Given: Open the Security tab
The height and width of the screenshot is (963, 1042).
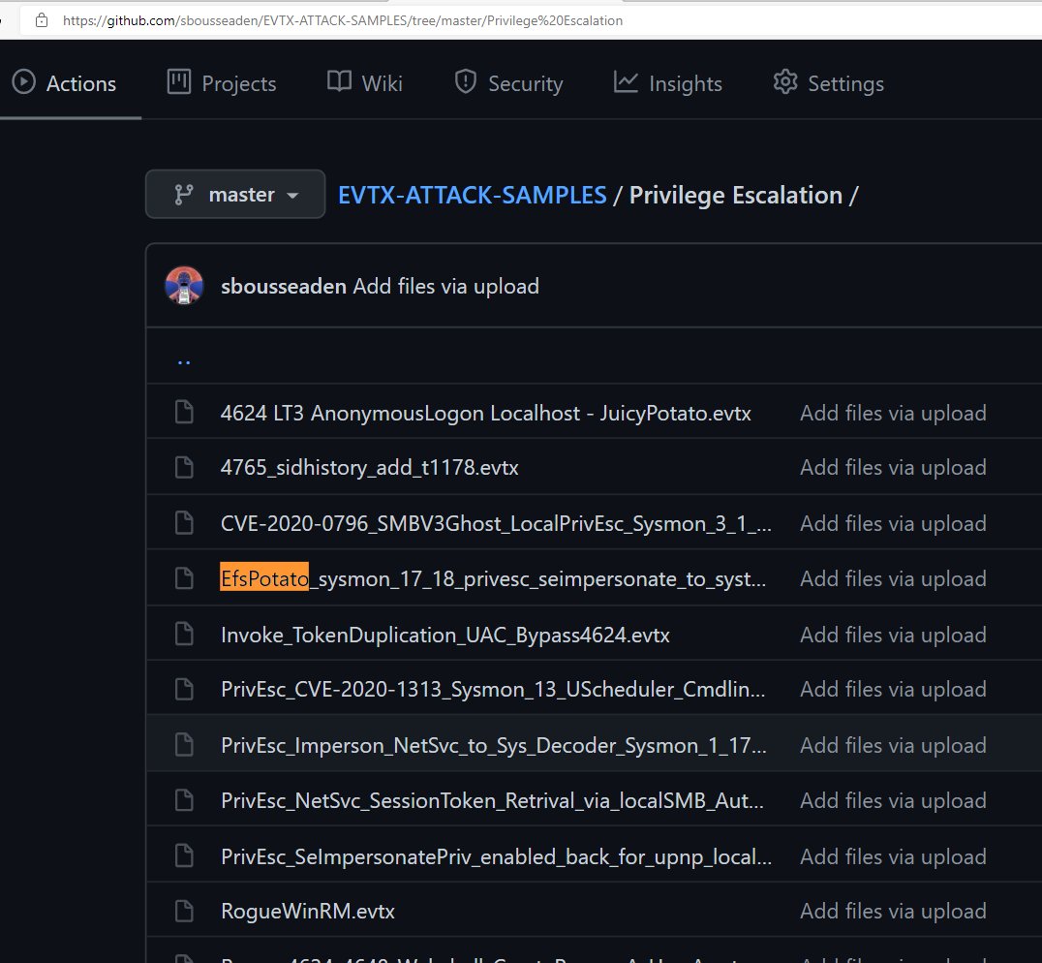Looking at the screenshot, I should pos(508,83).
